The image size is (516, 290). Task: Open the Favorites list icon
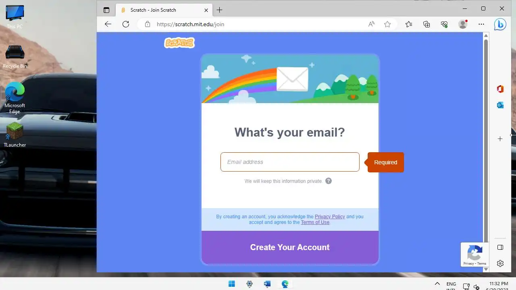pyautogui.click(x=409, y=24)
